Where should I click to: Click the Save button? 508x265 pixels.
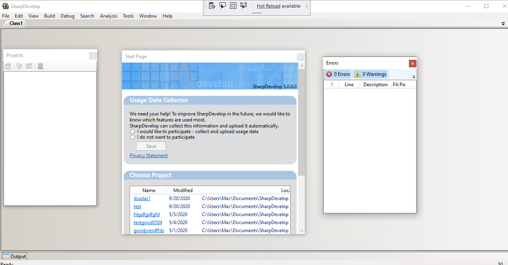click(x=151, y=146)
